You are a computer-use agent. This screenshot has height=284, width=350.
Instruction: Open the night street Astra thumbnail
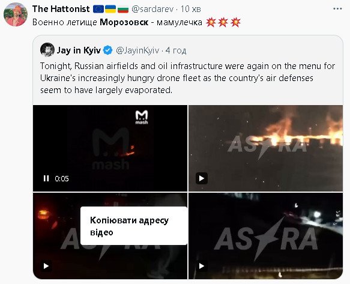(265, 236)
